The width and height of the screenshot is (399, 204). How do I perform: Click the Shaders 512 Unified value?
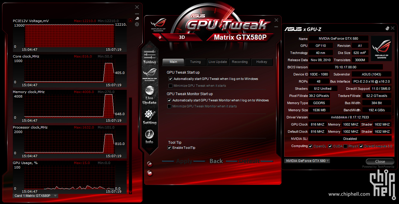tap(323, 89)
